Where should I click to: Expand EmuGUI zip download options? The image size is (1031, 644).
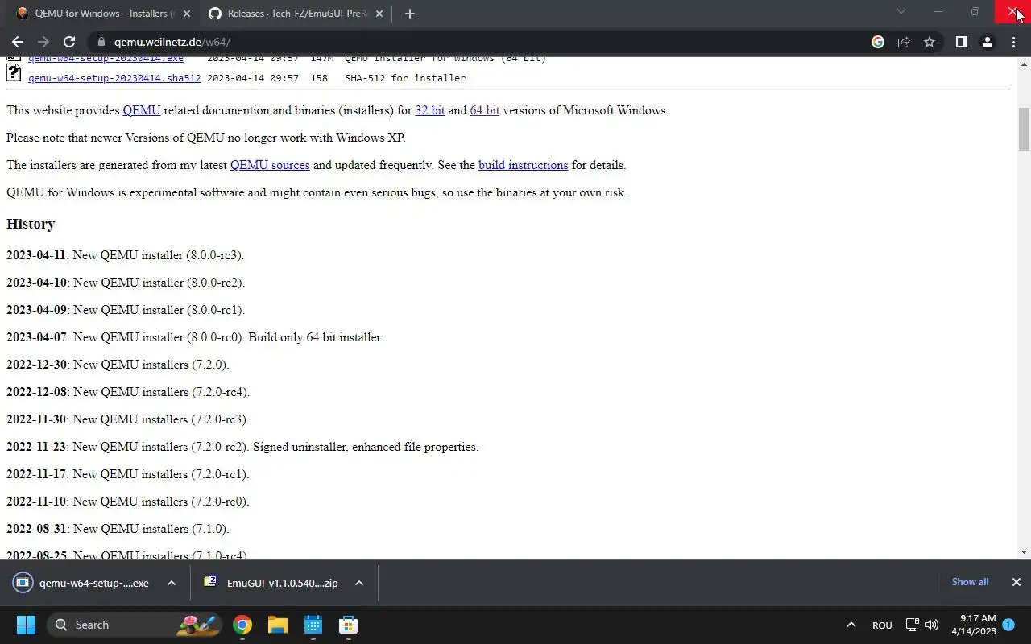tap(359, 583)
